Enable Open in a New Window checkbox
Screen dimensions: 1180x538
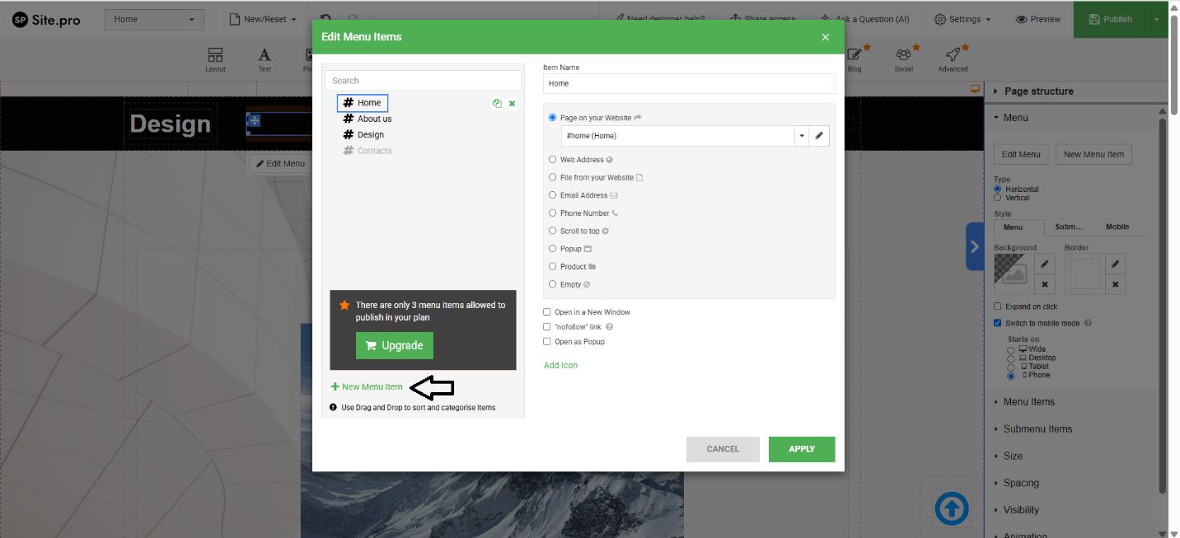tap(547, 312)
